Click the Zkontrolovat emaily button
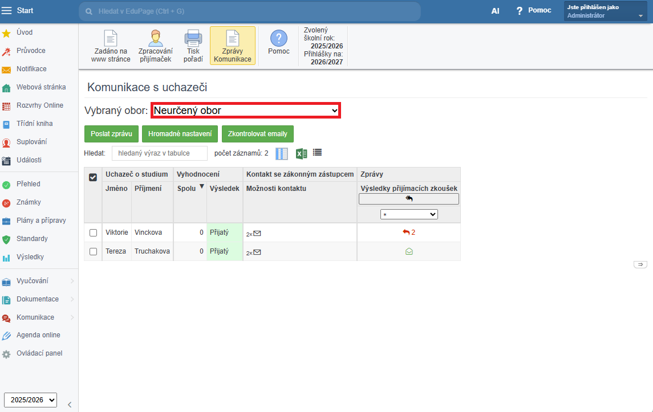This screenshot has height=412, width=653. tap(257, 134)
